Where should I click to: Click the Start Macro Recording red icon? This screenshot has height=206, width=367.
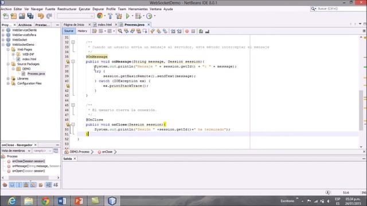pos(187,31)
